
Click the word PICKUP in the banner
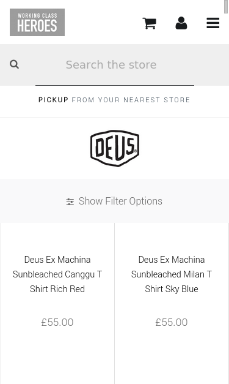(x=53, y=100)
